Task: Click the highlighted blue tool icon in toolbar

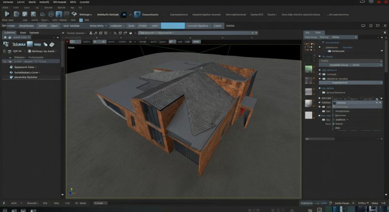Action: 59,14
